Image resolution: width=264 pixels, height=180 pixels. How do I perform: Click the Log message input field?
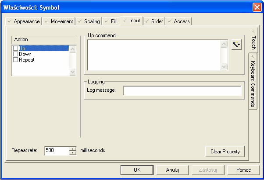(x=182, y=90)
